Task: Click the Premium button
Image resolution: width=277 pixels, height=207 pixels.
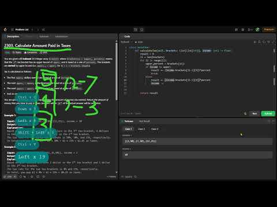Action: coord(269,29)
